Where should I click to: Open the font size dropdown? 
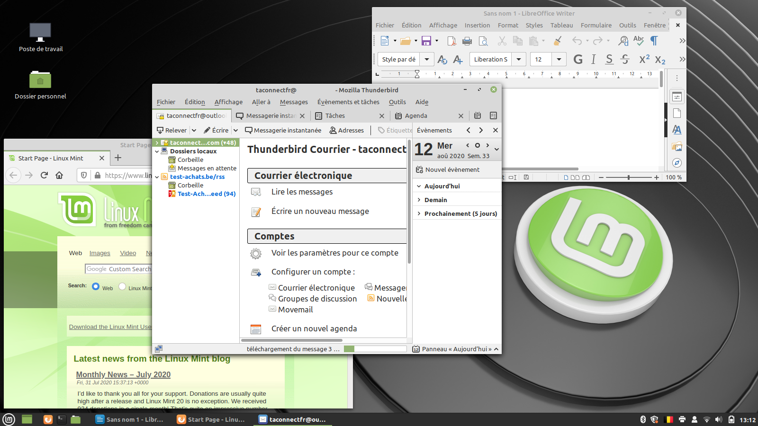[559, 60]
